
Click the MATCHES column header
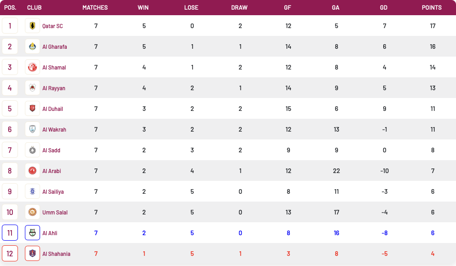click(x=95, y=7)
